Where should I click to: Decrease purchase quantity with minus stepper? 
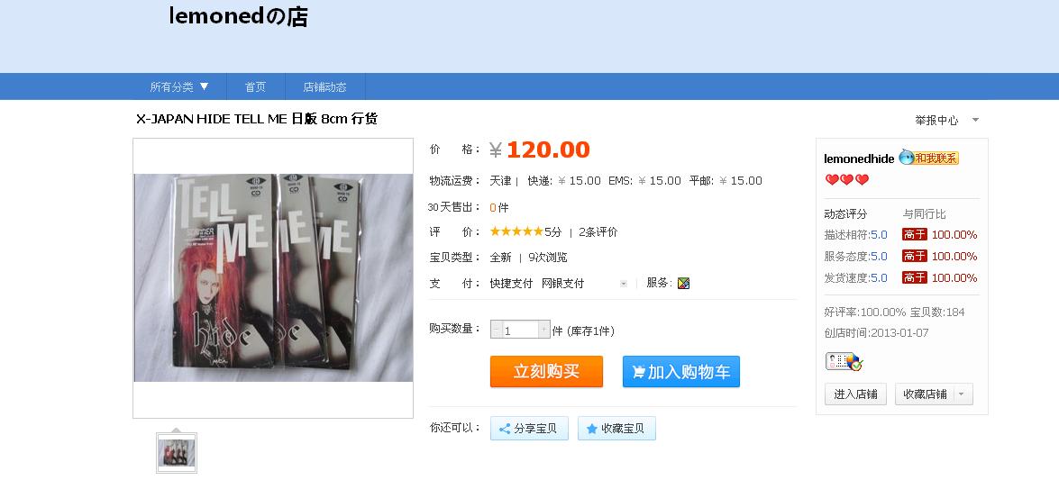point(497,330)
